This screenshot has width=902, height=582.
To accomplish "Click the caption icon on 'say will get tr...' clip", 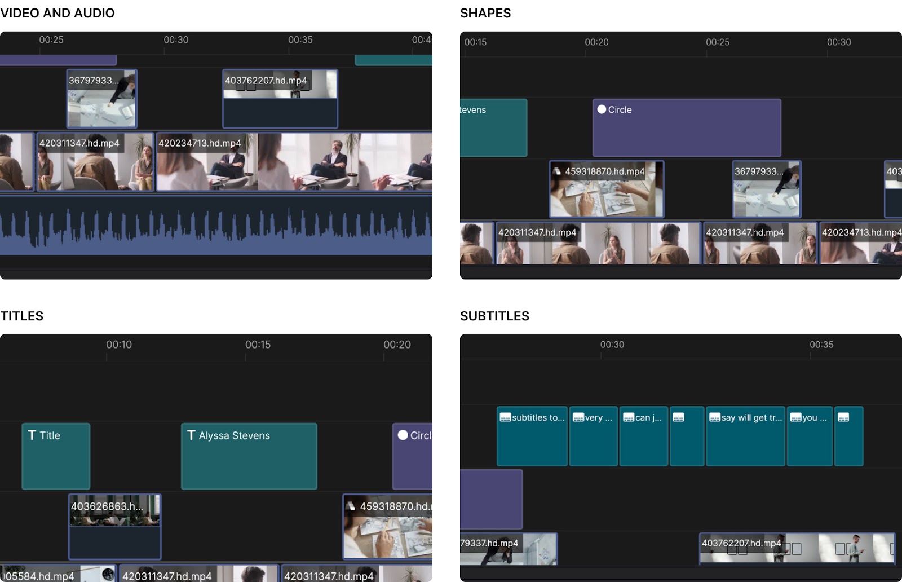I will [715, 418].
